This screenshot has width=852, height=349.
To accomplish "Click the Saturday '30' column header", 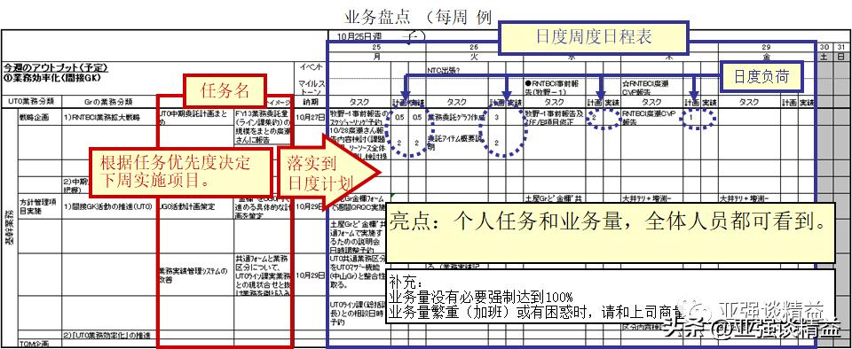I will coord(824,47).
